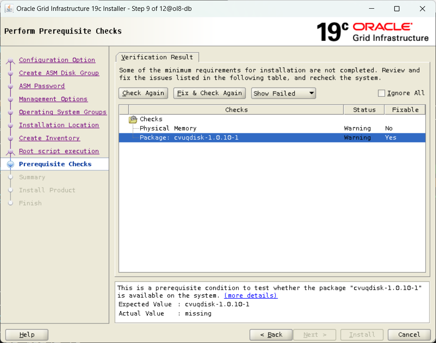The width and height of the screenshot is (436, 343).
Task: Open the more details link
Action: [251, 296]
